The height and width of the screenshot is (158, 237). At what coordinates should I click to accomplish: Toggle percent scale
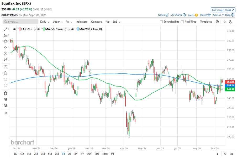tap(225, 154)
